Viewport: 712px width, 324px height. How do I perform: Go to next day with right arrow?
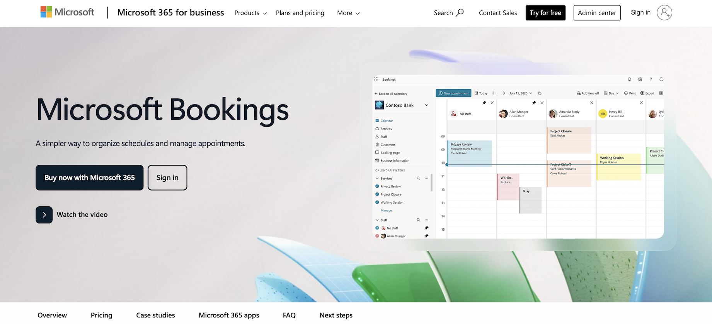[x=503, y=93]
